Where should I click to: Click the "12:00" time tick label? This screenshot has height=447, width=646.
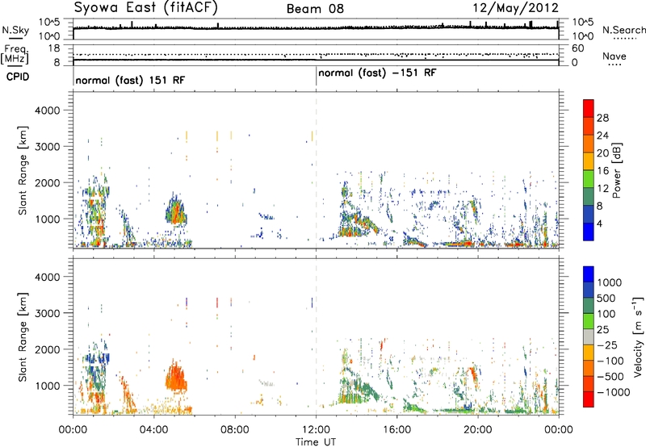tap(316, 430)
